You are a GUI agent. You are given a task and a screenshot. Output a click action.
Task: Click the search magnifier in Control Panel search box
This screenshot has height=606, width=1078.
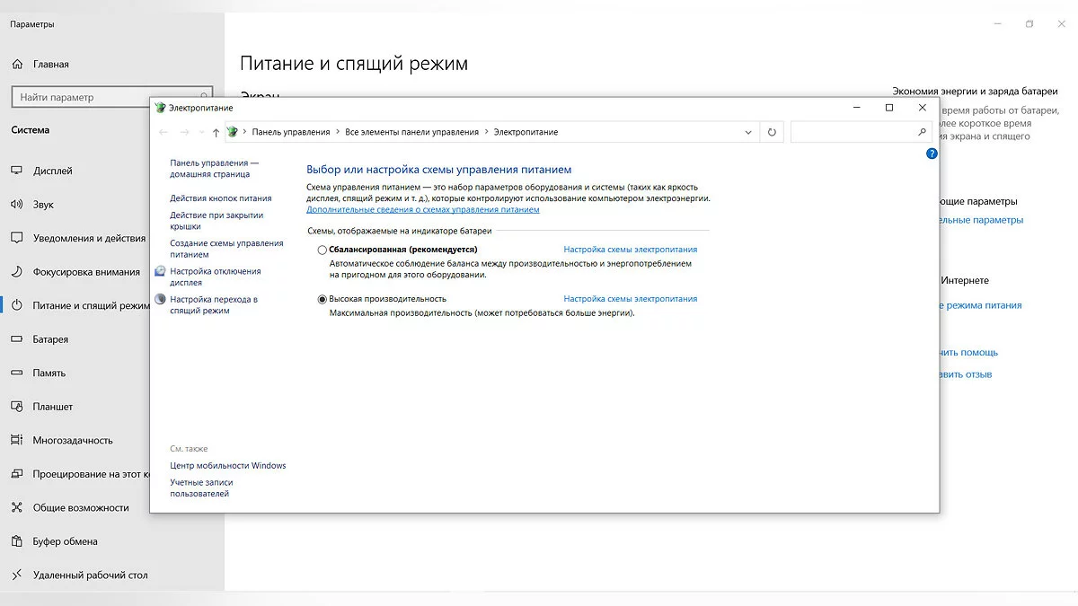[922, 132]
